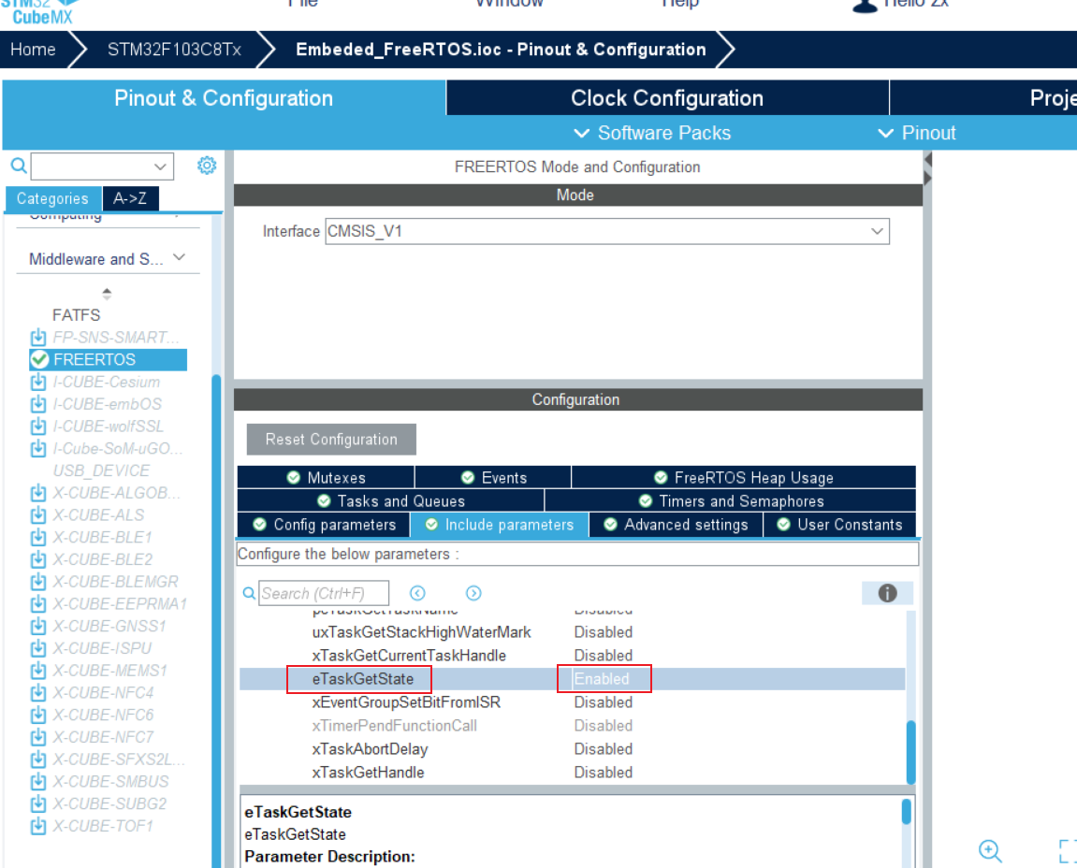The image size is (1077, 868).
Task: Collapse the Middleware and S... category
Action: pos(180,257)
